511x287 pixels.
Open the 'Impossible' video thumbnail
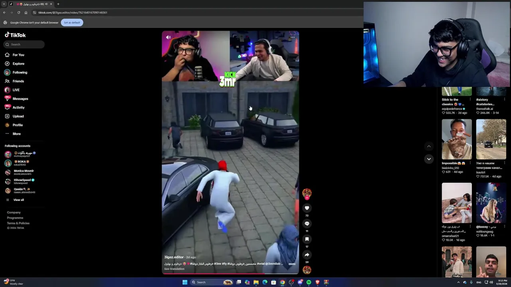(x=457, y=139)
